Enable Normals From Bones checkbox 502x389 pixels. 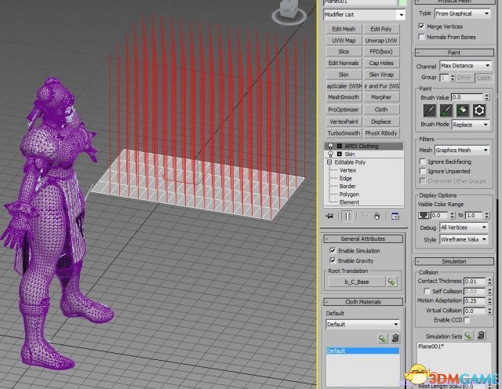coord(422,37)
